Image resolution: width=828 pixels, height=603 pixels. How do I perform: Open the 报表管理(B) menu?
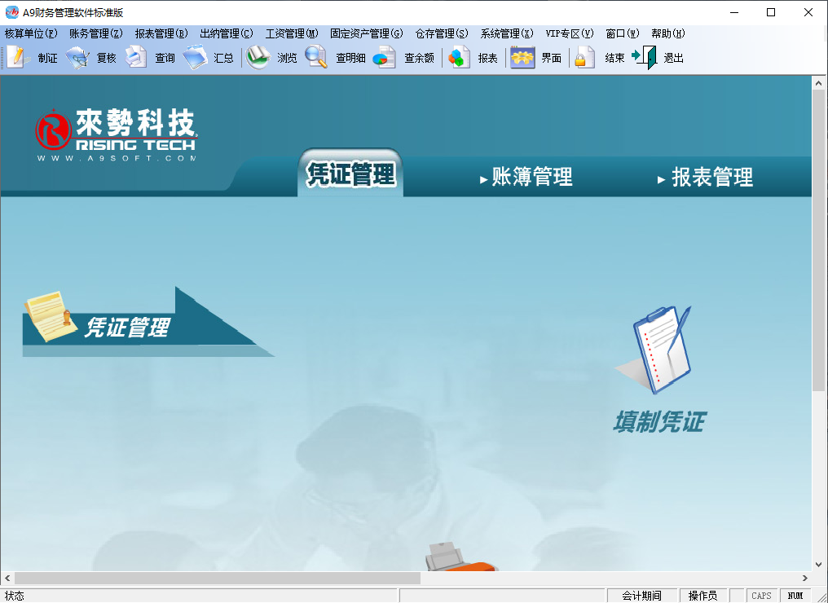pyautogui.click(x=161, y=33)
